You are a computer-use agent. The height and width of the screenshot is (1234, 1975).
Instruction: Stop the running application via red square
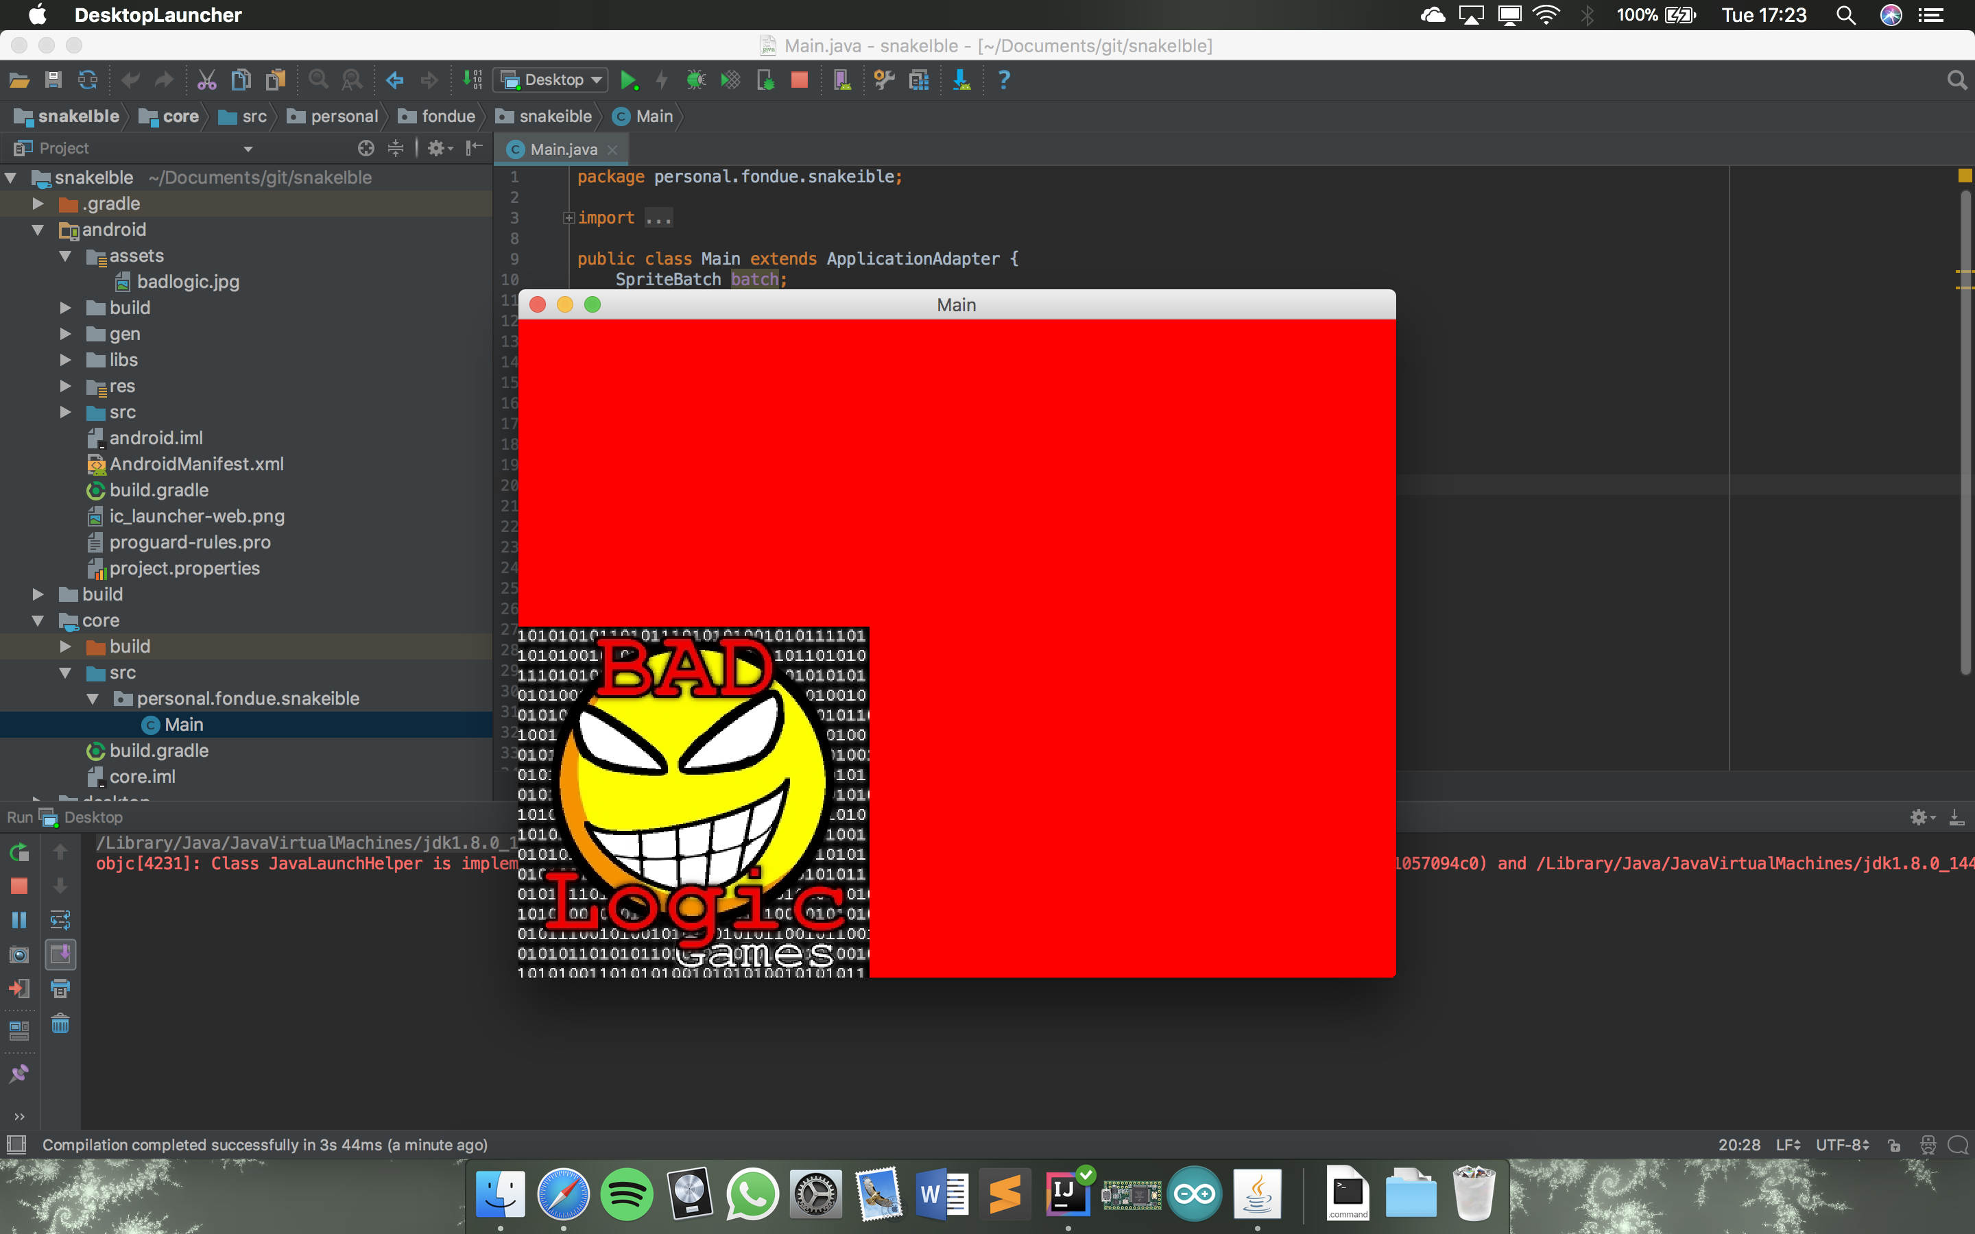click(x=799, y=80)
